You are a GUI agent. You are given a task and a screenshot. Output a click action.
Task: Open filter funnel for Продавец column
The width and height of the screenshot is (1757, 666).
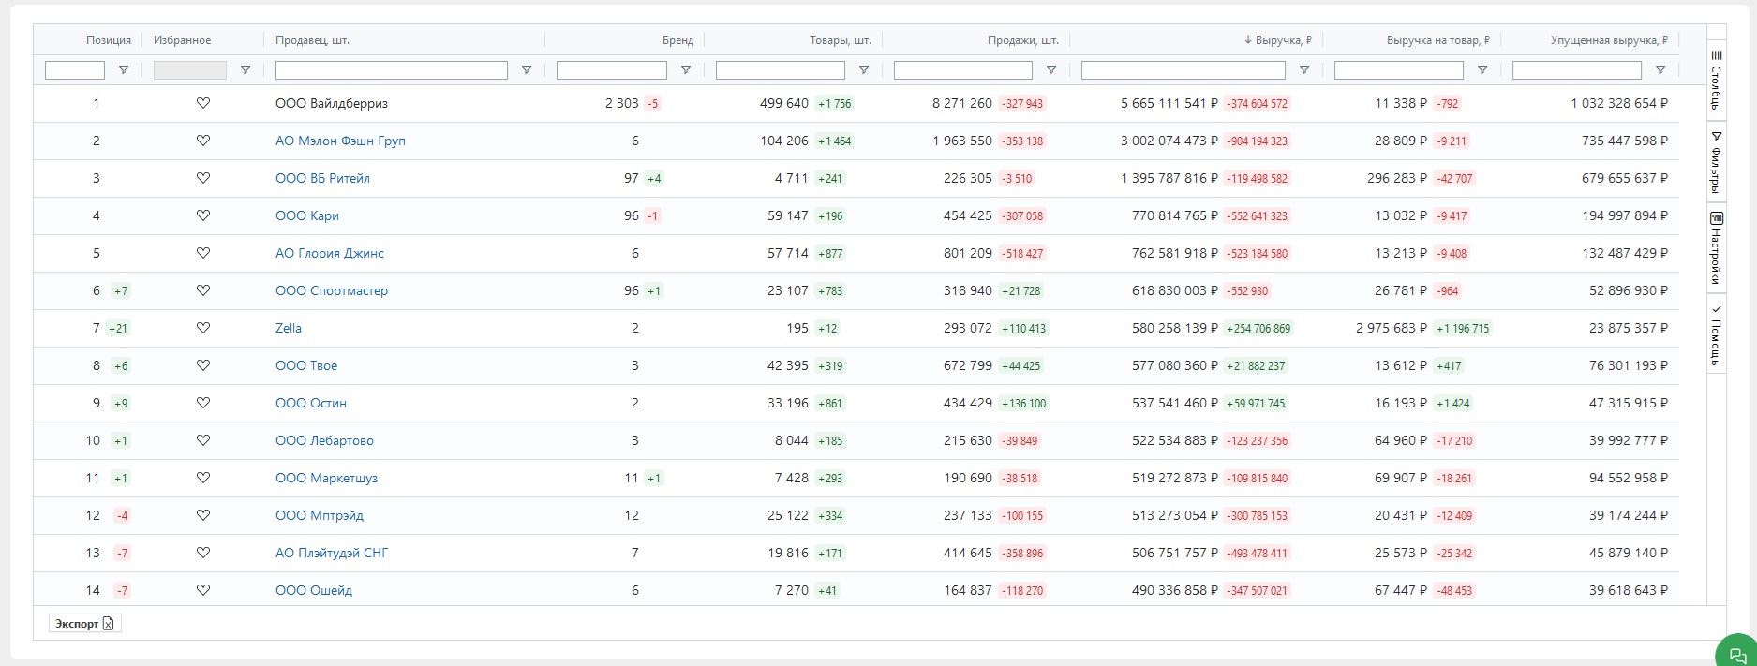527,70
